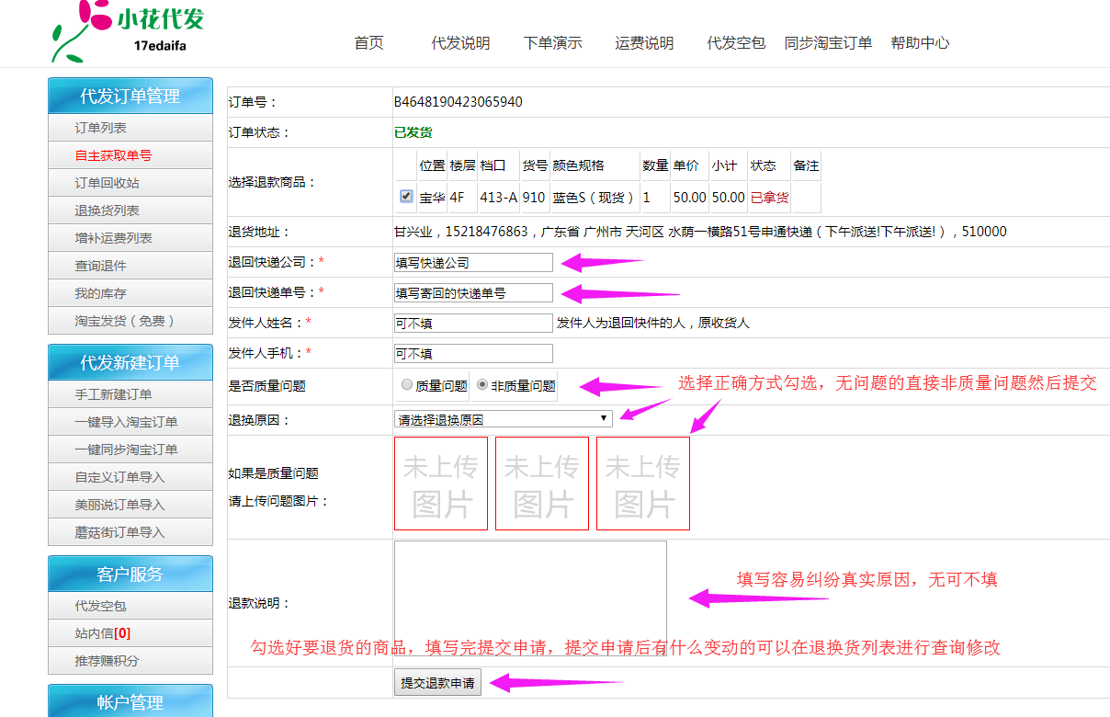Click the first 未上传图片 upload placeholder
Viewport: 1110px width, 717px height.
click(441, 484)
